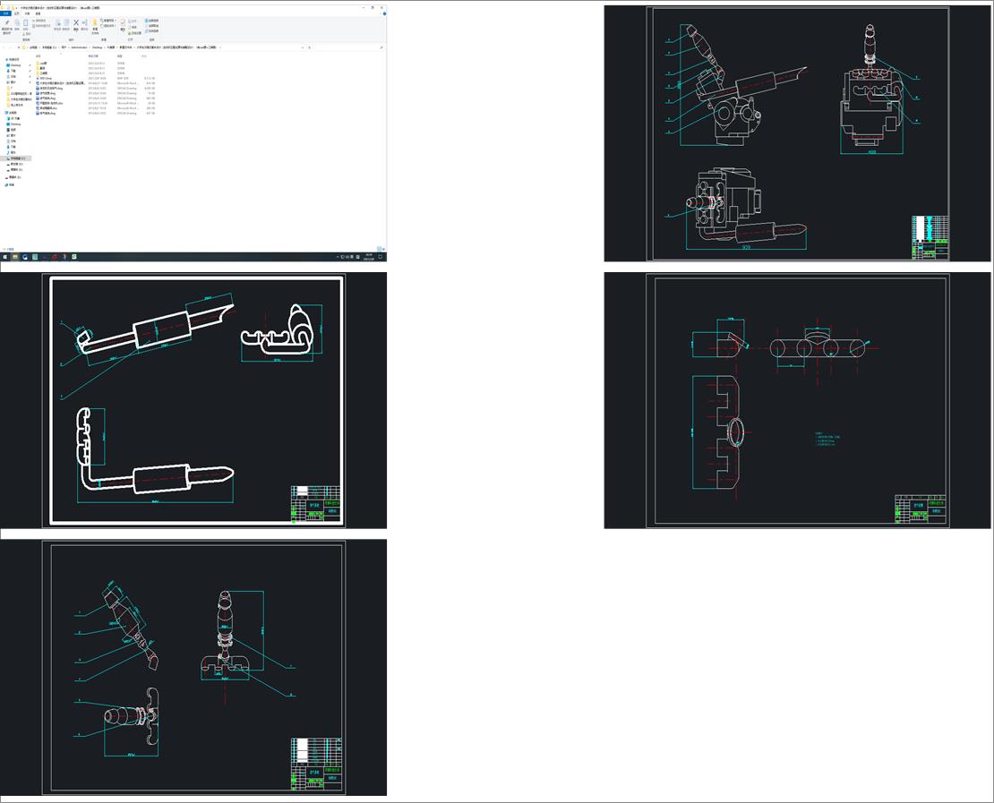Select Quick access in navigation pane
This screenshot has height=803, width=994.
[13, 60]
